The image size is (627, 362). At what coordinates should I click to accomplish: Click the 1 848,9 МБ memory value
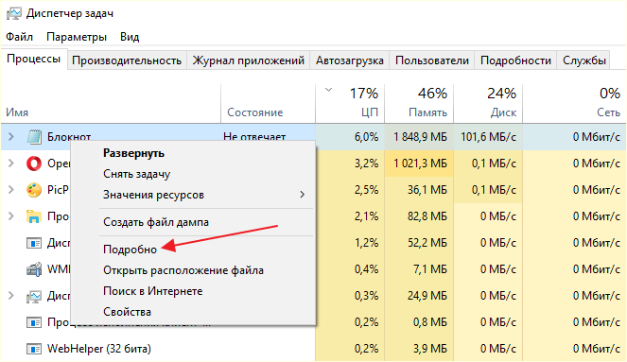coord(420,137)
